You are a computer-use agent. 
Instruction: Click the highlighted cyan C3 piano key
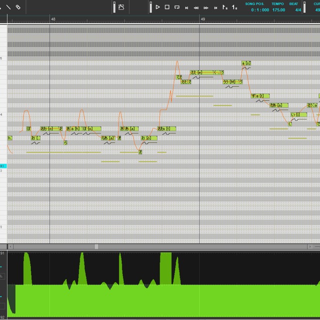(3, 165)
